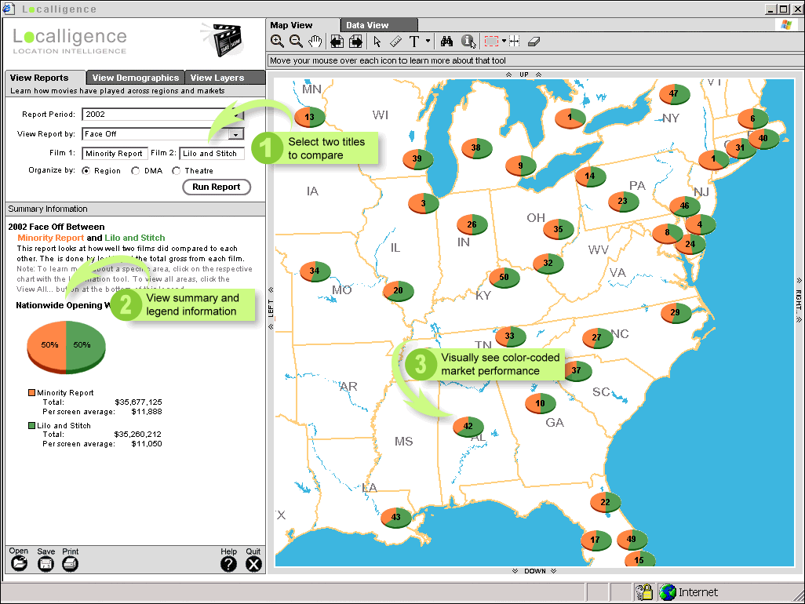Click pie marker 43 in Louisiana
Screen dimensions: 805x604
tap(395, 517)
